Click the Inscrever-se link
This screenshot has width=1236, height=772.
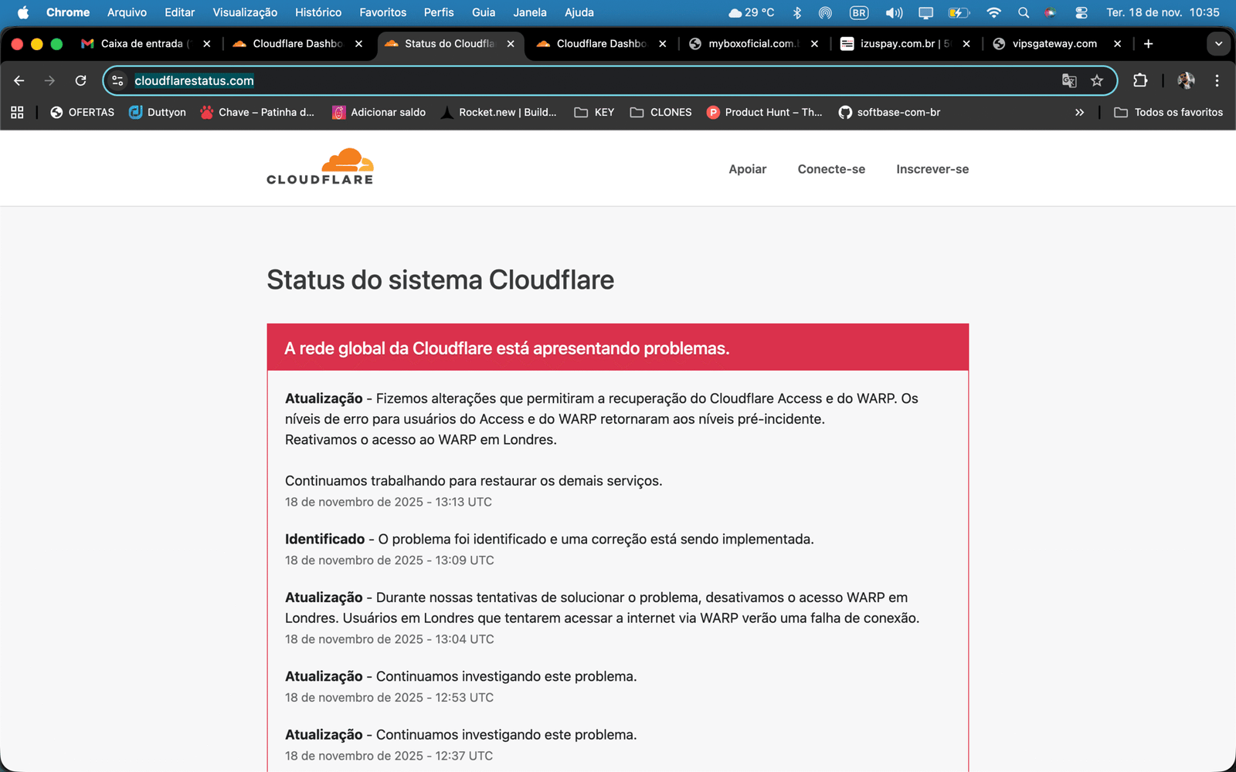click(x=932, y=169)
